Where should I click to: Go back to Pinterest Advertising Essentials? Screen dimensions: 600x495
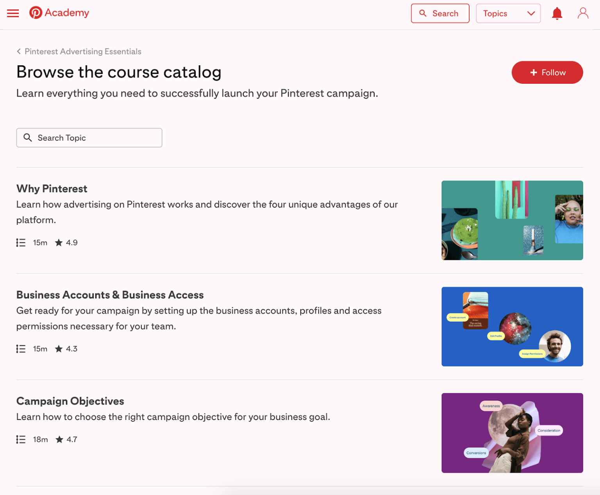click(x=79, y=52)
